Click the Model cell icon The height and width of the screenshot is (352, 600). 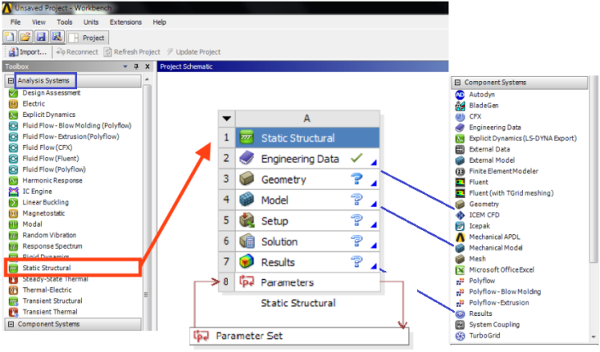point(247,200)
